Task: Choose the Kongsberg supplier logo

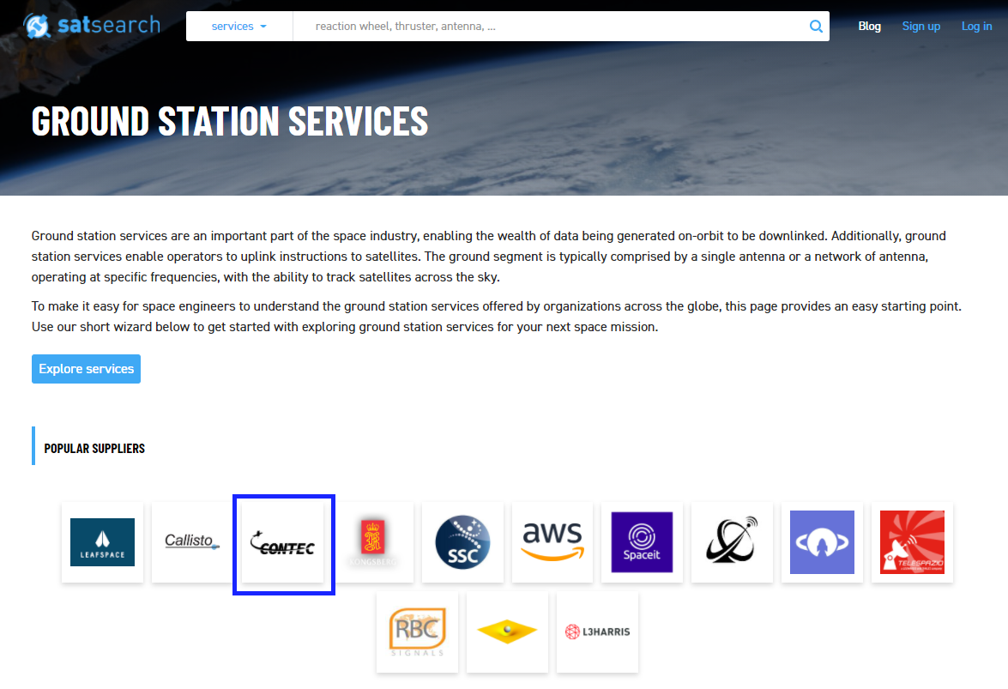Action: 373,542
